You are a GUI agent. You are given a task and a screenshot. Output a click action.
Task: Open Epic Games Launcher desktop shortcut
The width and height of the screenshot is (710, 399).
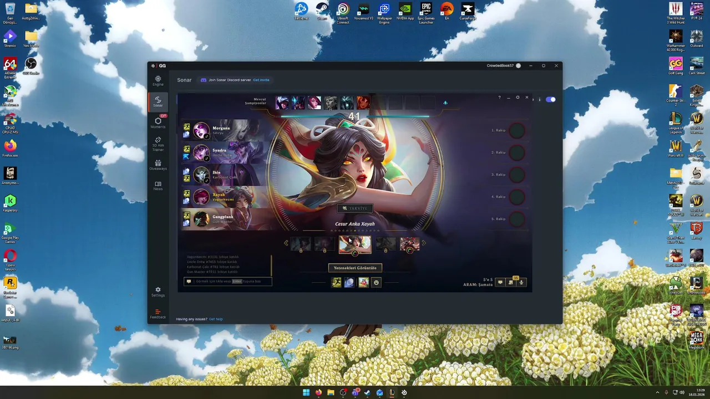point(426,13)
